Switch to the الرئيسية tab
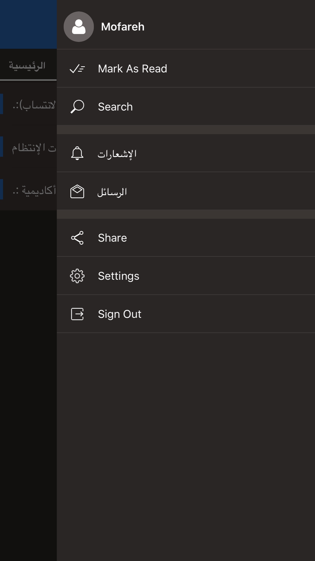Image resolution: width=315 pixels, height=561 pixels. (27, 66)
